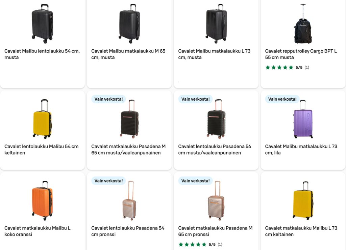Click the star rating of Pasadena M 65 cm pronssi
346x250 pixels.
193,245
